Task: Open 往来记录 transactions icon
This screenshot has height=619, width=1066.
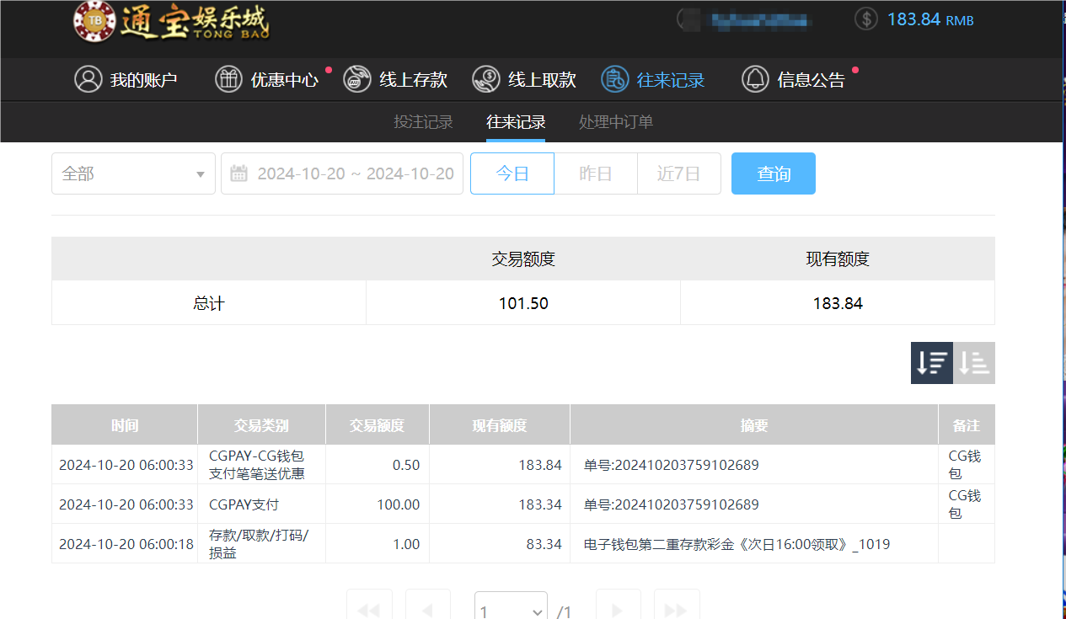Action: (x=614, y=79)
